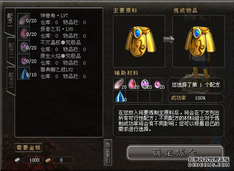
Task: Click the silver coin amount field showing 1000
Action: coord(33,160)
